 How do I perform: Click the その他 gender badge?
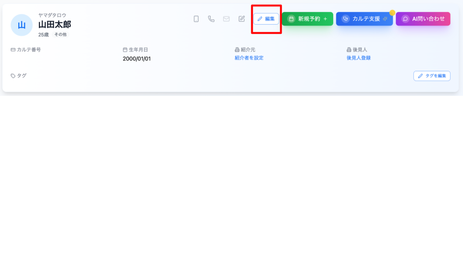[60, 35]
